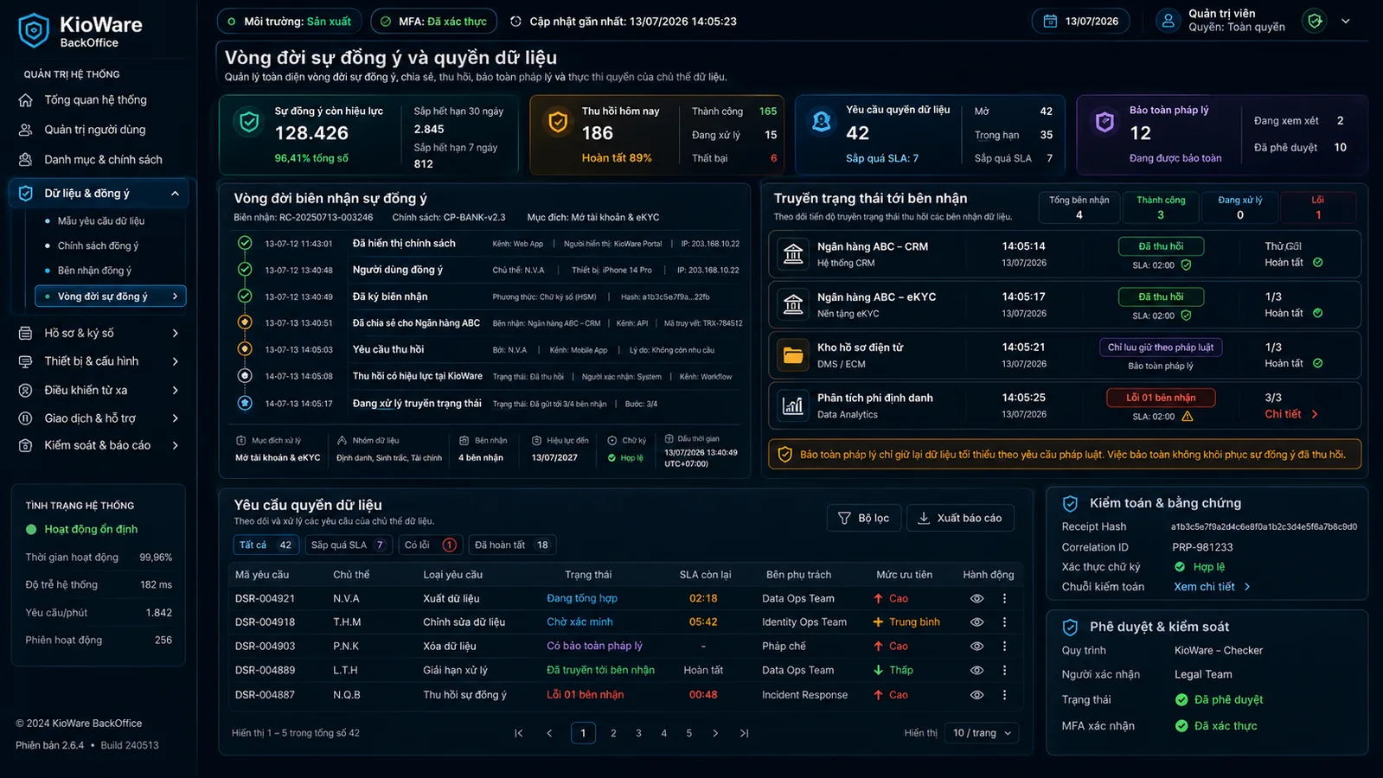Switch to the Đã hoàn tất tab

point(512,545)
